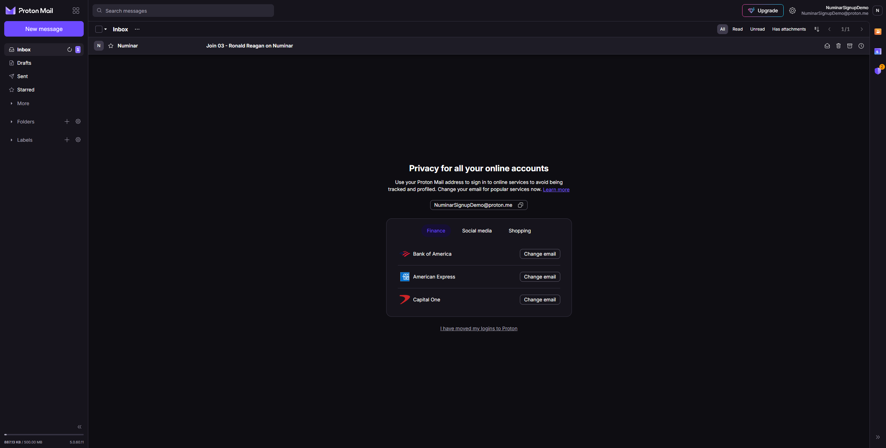Tick the select all messages checkbox
886x448 pixels.
pyautogui.click(x=99, y=29)
